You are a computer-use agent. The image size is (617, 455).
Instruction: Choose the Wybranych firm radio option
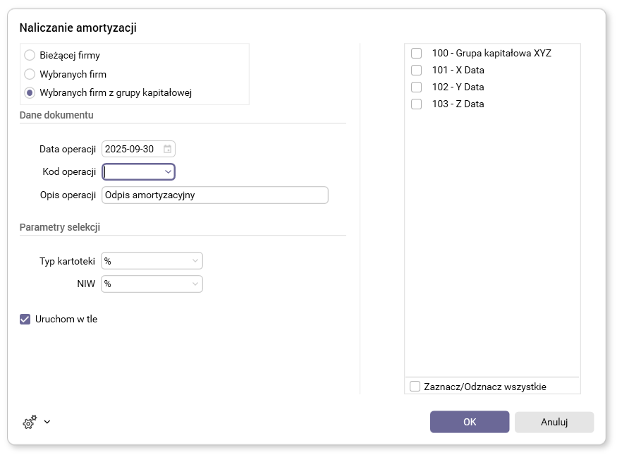pyautogui.click(x=30, y=74)
